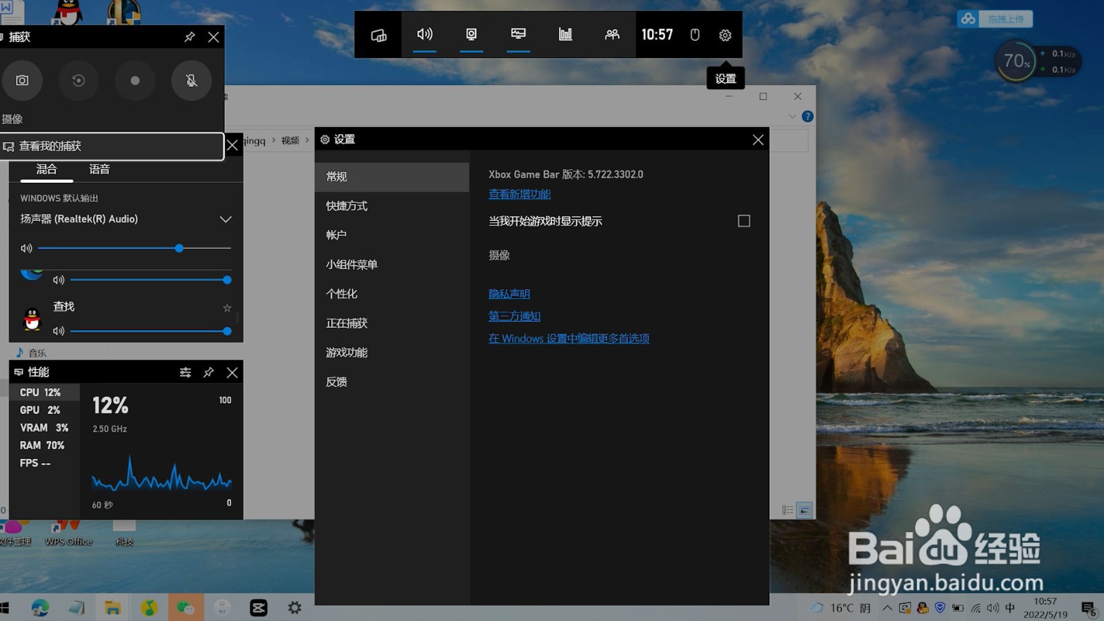Start recording with the record button
Image resolution: width=1104 pixels, height=621 pixels.
(x=135, y=81)
